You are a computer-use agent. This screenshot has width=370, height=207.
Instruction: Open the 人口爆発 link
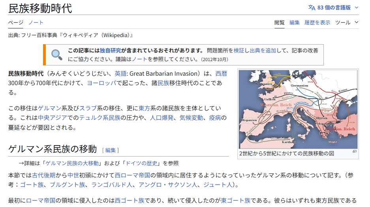162,117
